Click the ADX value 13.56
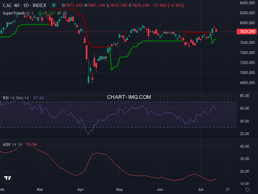 point(32,144)
